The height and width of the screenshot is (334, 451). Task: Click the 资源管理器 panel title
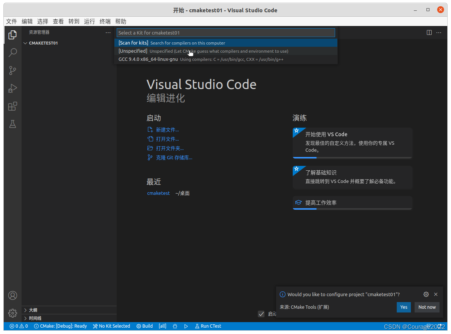tap(39, 33)
